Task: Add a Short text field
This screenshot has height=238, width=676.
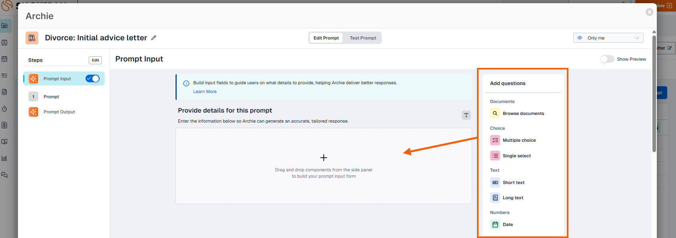Action: (x=513, y=182)
